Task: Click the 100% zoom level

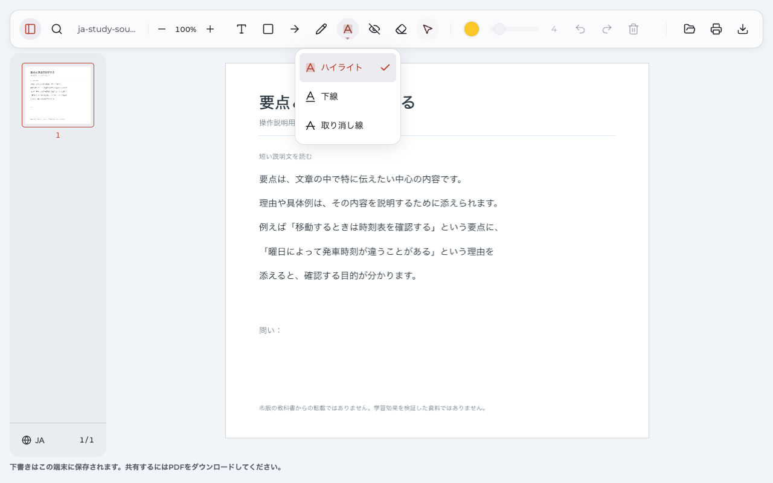Action: point(186,29)
